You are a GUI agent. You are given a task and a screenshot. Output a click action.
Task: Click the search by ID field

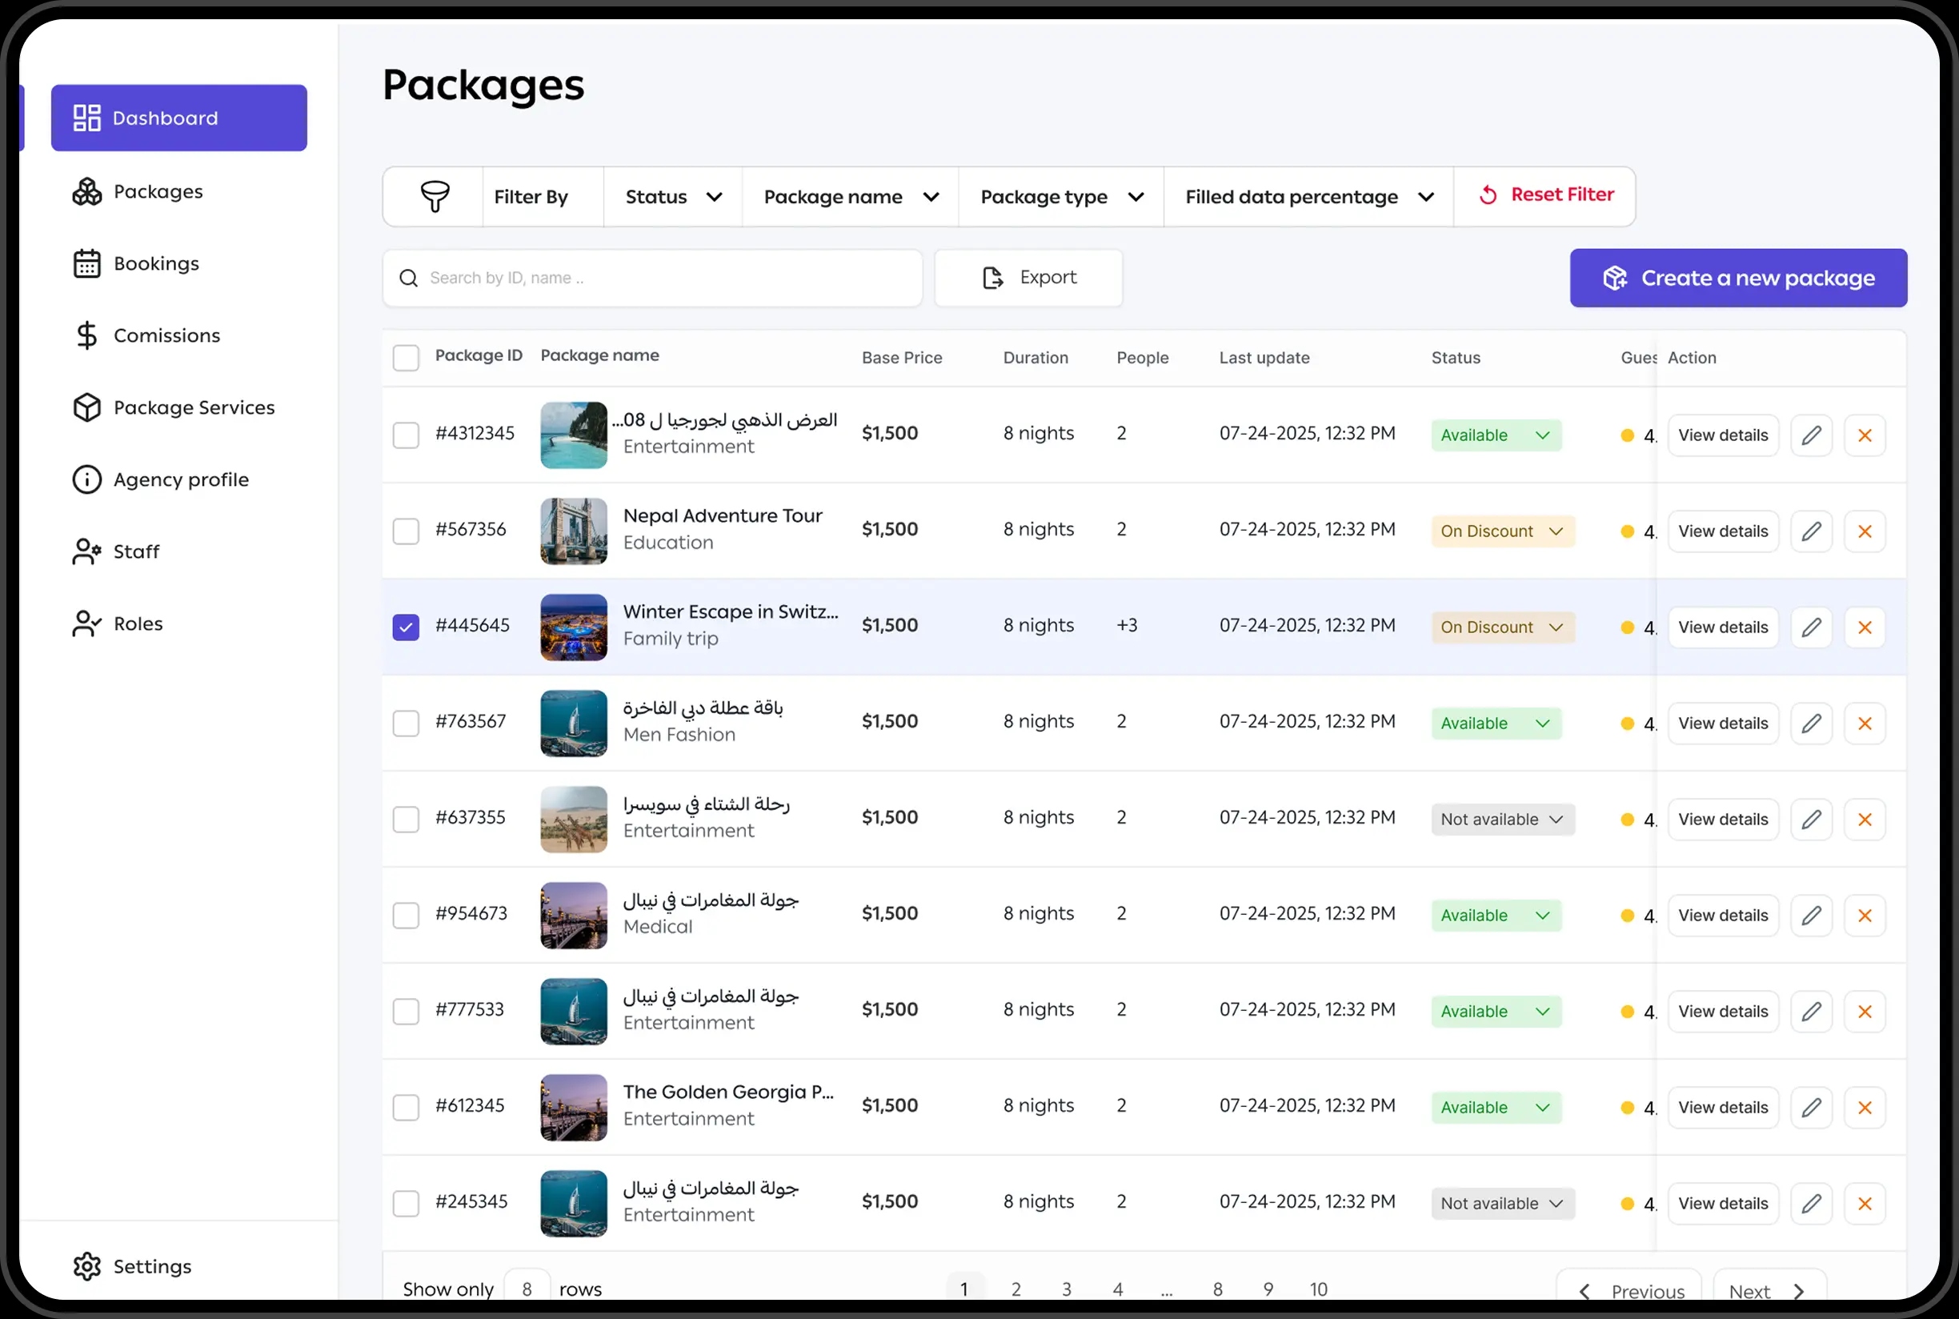(652, 279)
